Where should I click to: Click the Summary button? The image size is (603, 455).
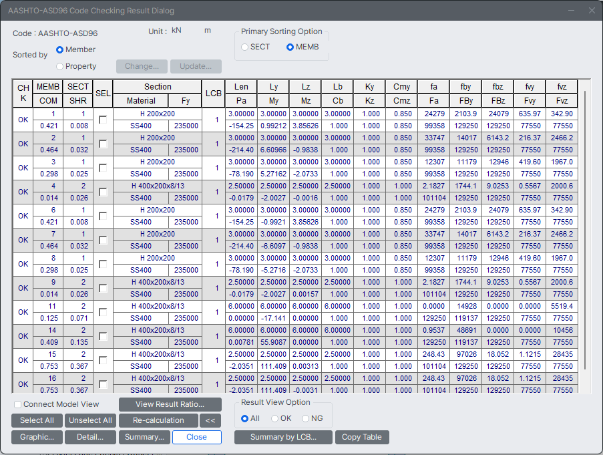click(x=144, y=437)
